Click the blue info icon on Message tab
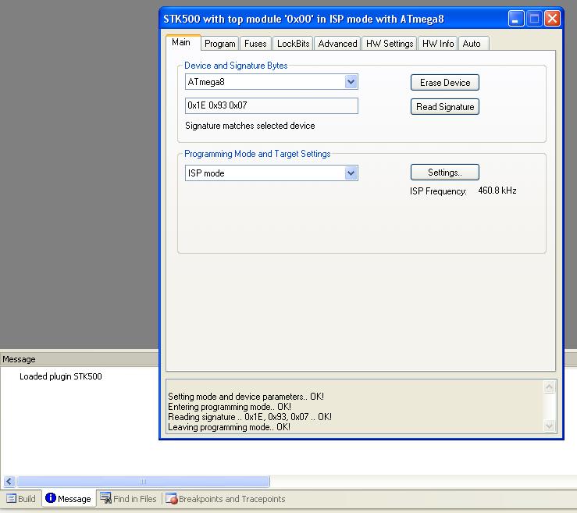This screenshot has height=513, width=577. click(x=51, y=498)
